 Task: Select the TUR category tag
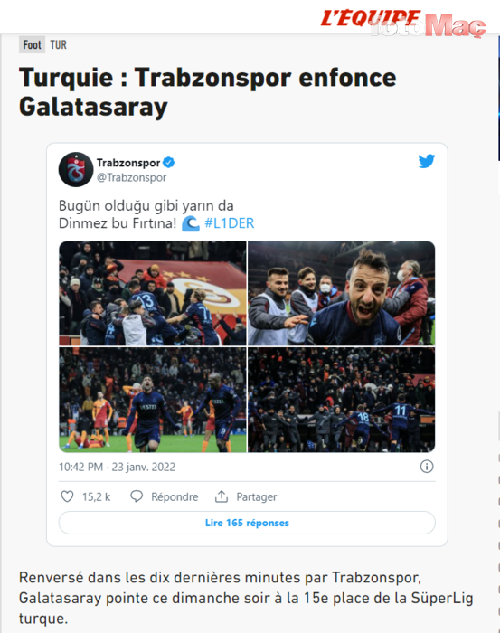click(58, 45)
